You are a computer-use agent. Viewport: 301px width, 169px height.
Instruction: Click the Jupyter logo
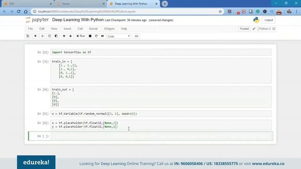37,20
